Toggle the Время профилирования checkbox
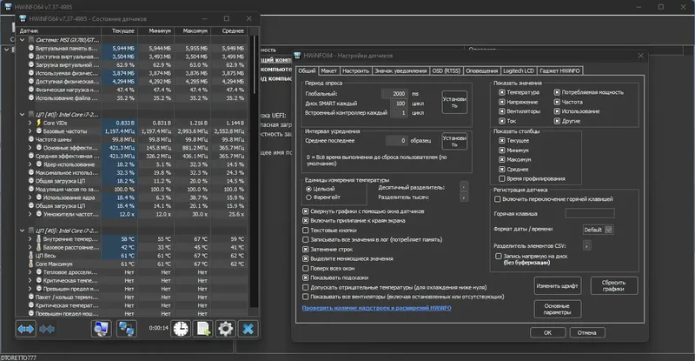695x361 pixels. (500, 178)
